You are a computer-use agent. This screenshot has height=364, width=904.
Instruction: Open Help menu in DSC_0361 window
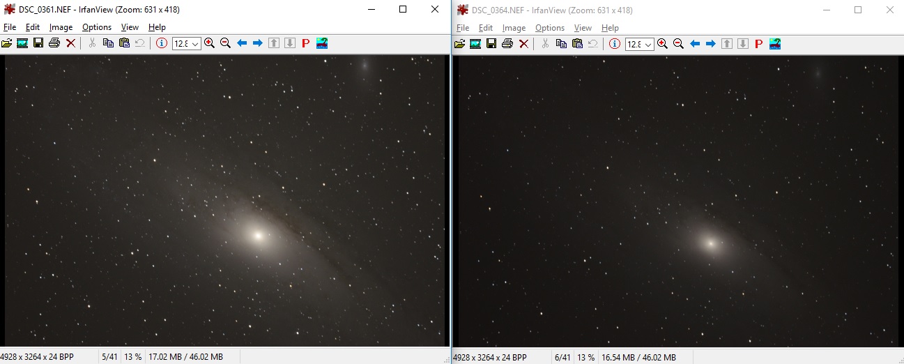click(158, 27)
